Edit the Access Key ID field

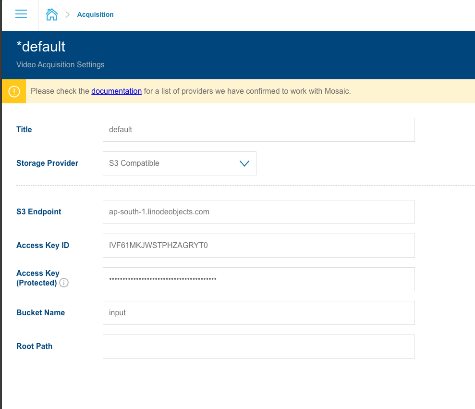[258, 246]
